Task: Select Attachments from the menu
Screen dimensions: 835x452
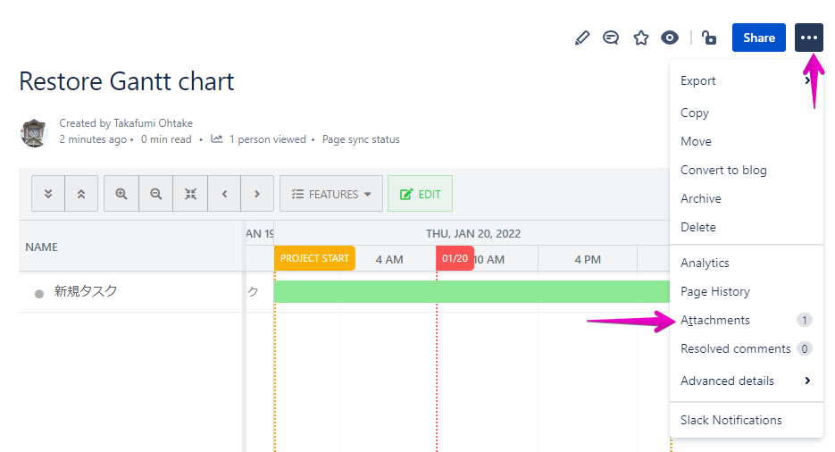Action: click(715, 320)
